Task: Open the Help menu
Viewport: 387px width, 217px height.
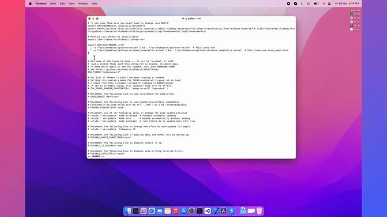Action: 94,4
